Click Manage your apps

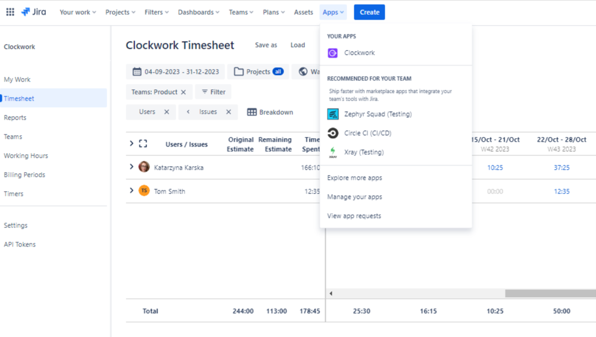click(x=355, y=197)
